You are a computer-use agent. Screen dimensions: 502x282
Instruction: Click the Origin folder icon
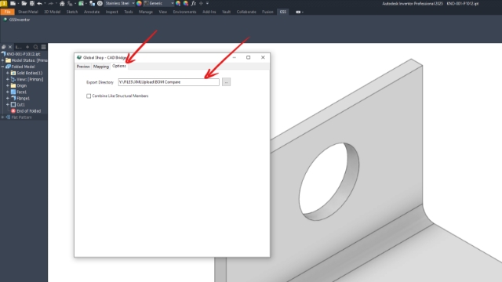[x=13, y=85]
